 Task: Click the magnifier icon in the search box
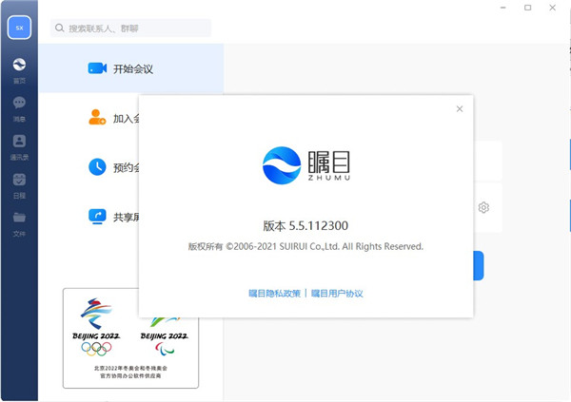pyautogui.click(x=59, y=28)
